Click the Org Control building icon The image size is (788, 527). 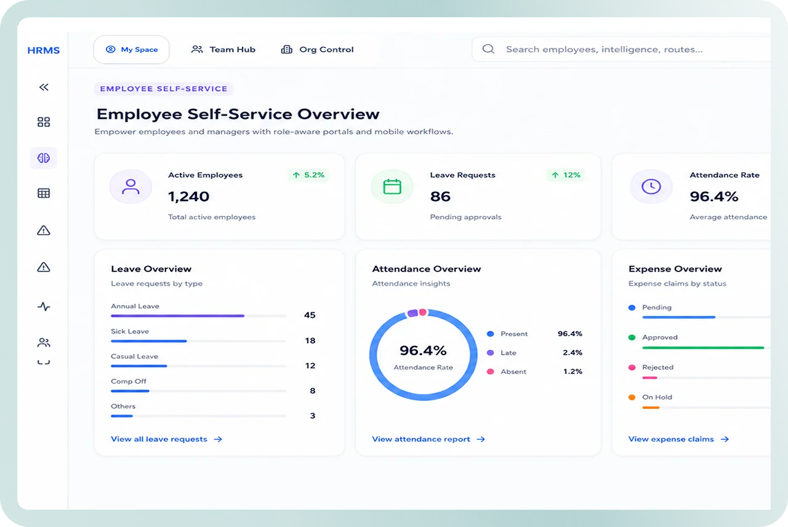[x=286, y=49]
